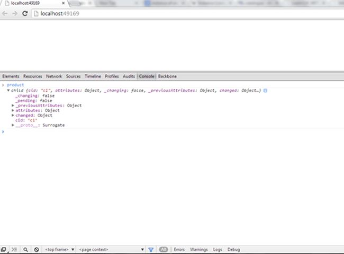The image size is (344, 254).
Task: Filter console to Warnings only
Action: coord(199,250)
